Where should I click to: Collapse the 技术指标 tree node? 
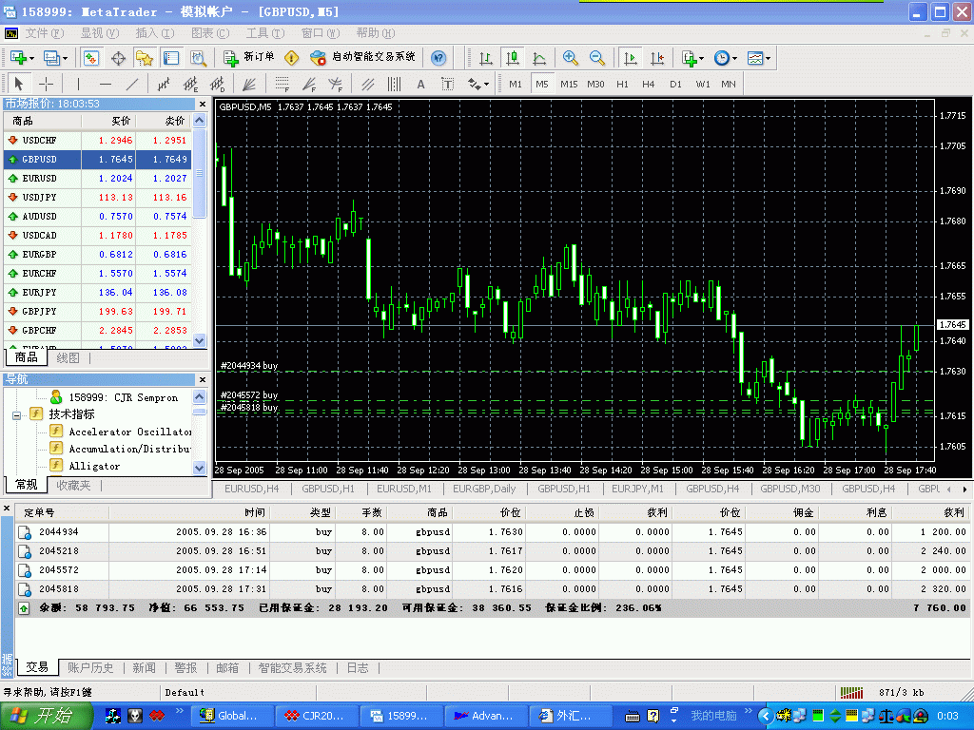tap(16, 414)
